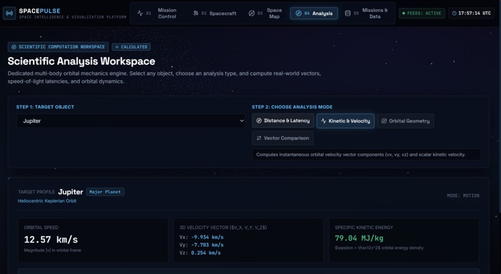Click the Calculated status badge
Screen dimensions: 501x274
[x=131, y=47]
